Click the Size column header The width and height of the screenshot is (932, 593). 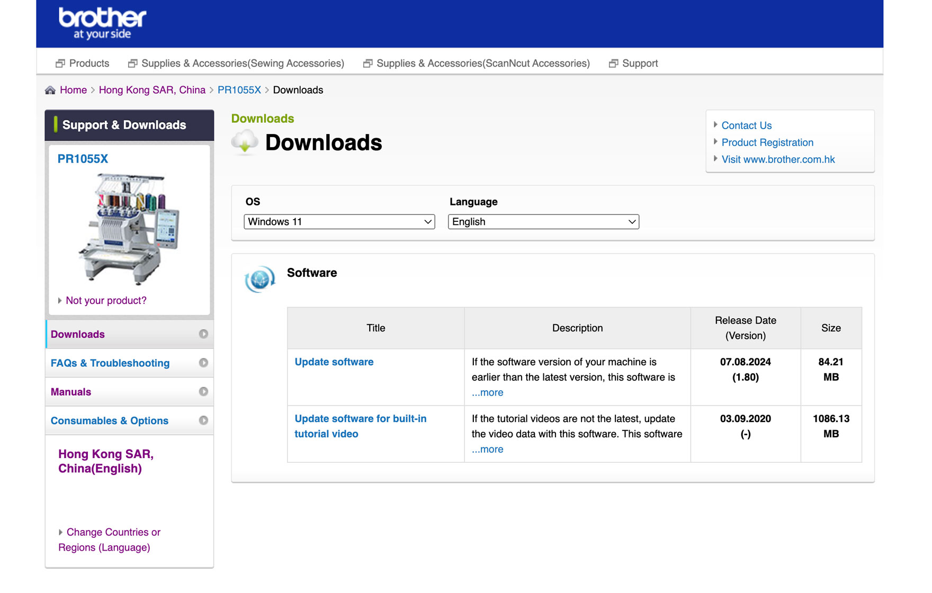[x=831, y=328]
